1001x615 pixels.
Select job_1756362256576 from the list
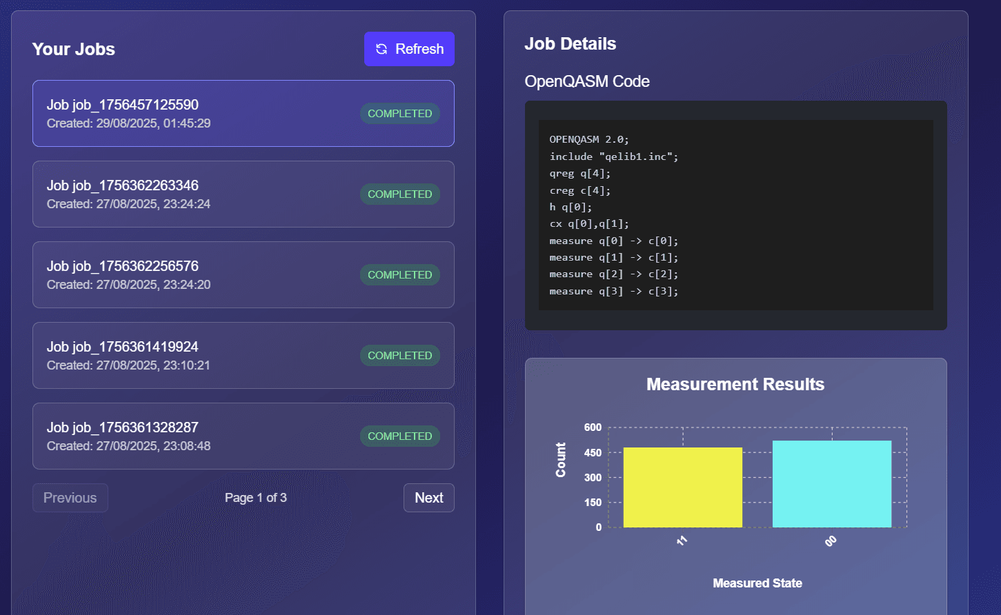point(244,275)
